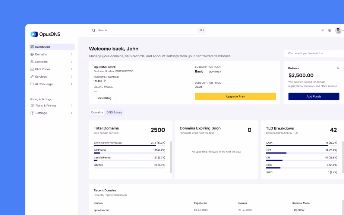Image resolution: width=344 pixels, height=215 pixels.
Task: Click the Services wrench icon
Action: [x=32, y=77]
